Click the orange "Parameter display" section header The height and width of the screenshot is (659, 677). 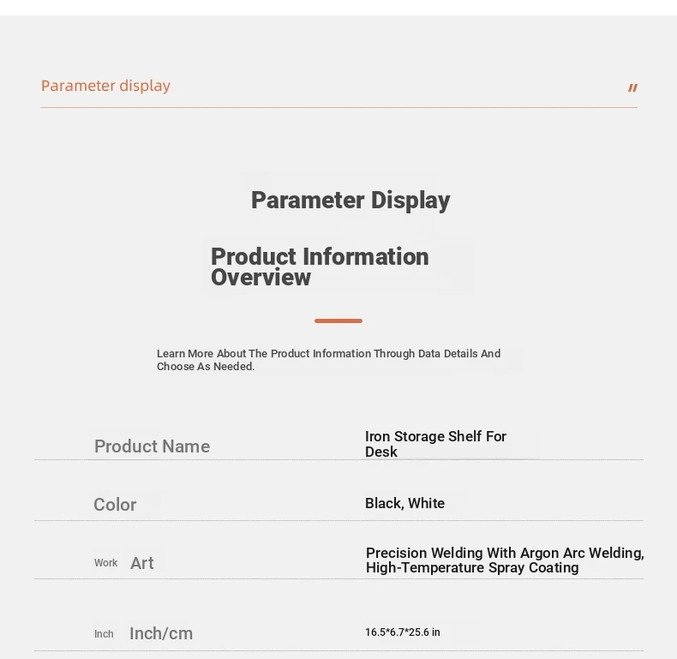tap(105, 86)
